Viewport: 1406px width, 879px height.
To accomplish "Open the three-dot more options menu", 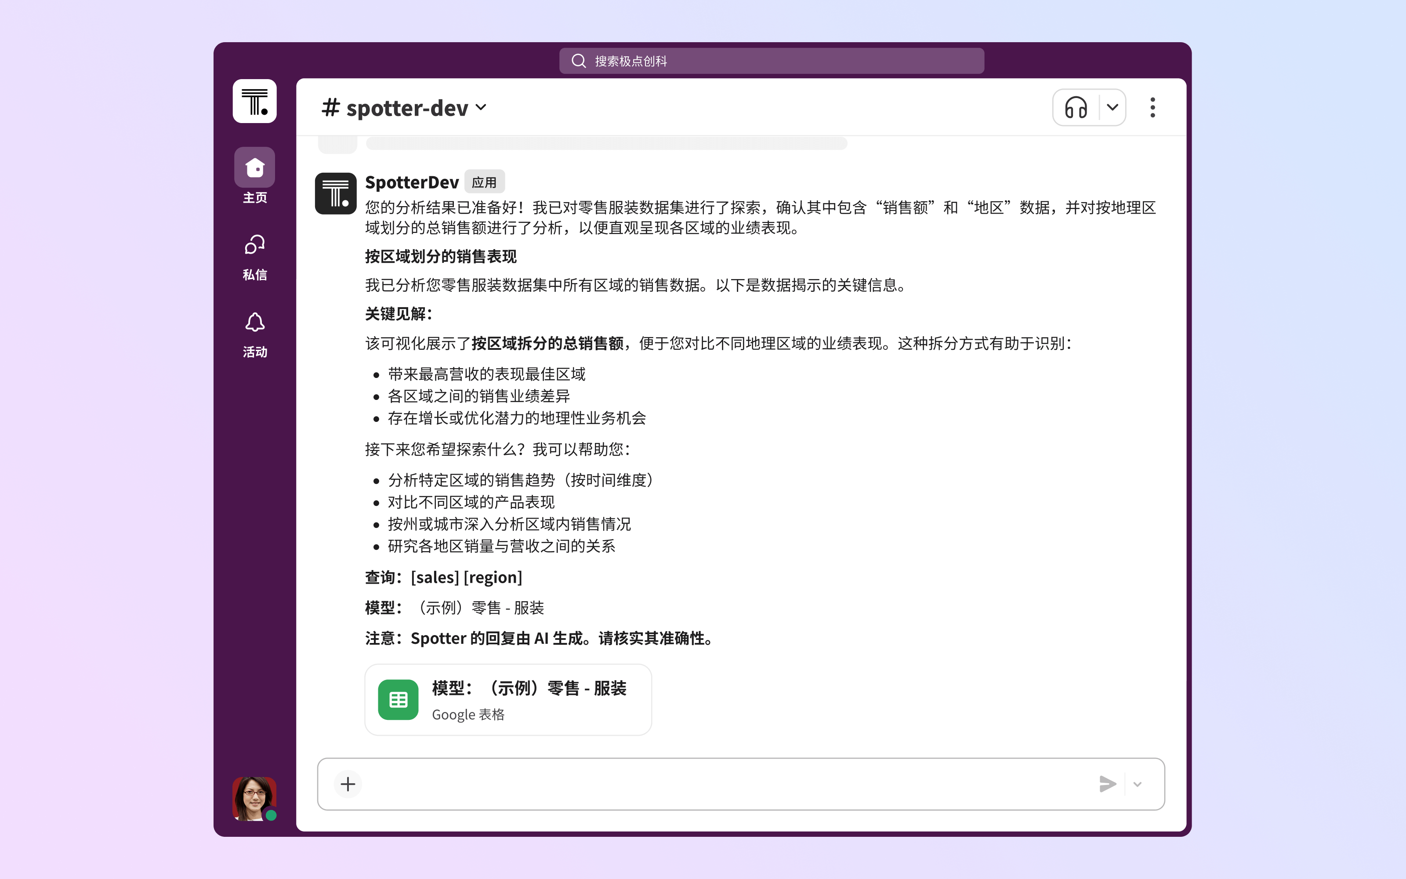I will pos(1152,108).
